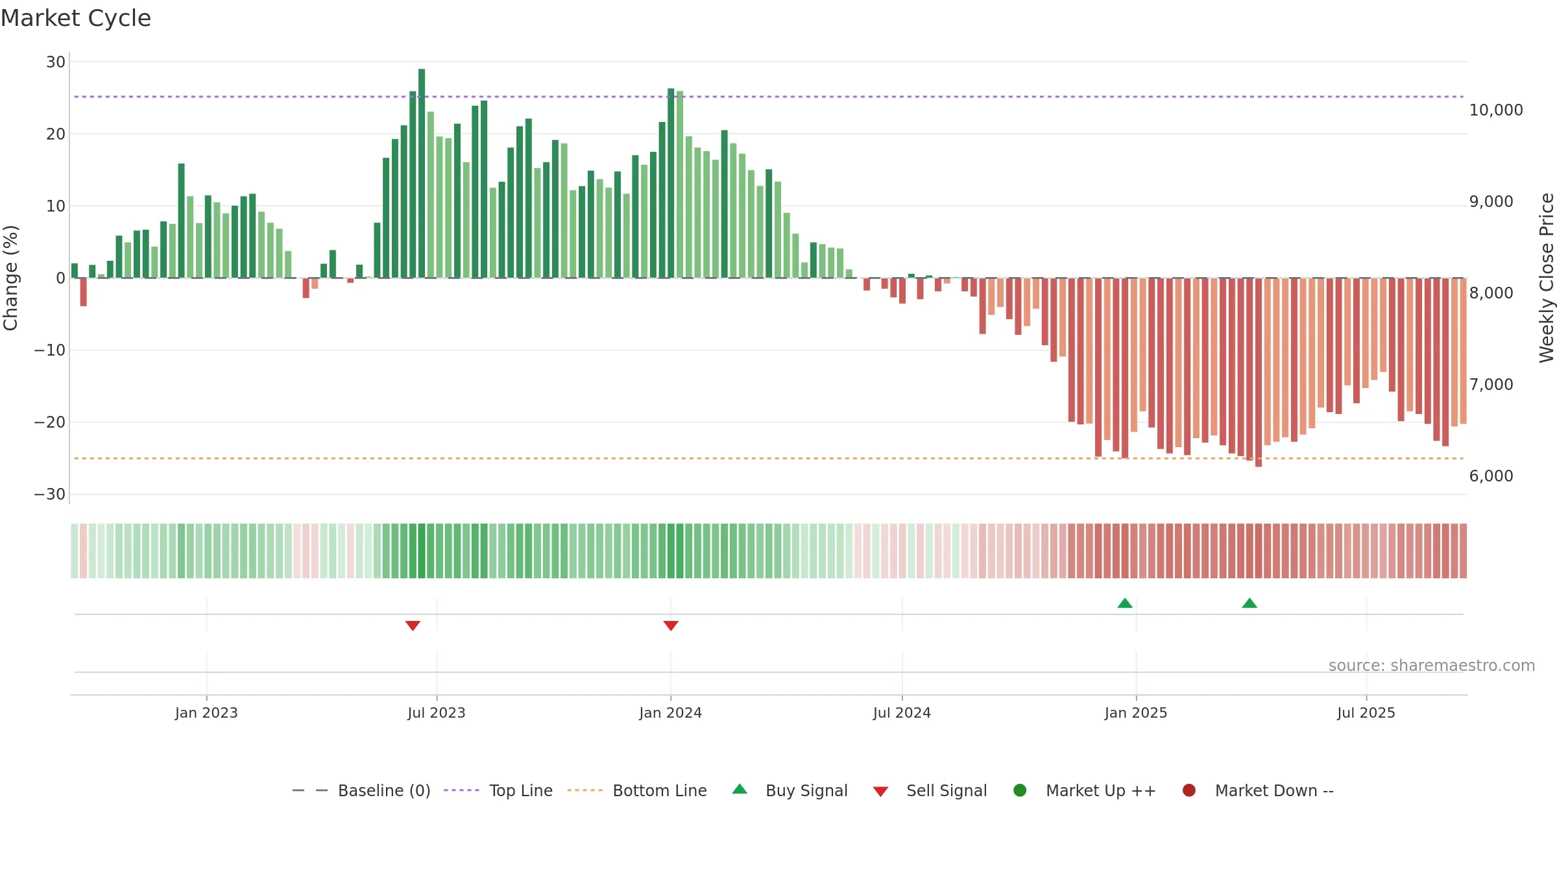Click the 7,000 price axis label

[x=1491, y=385]
